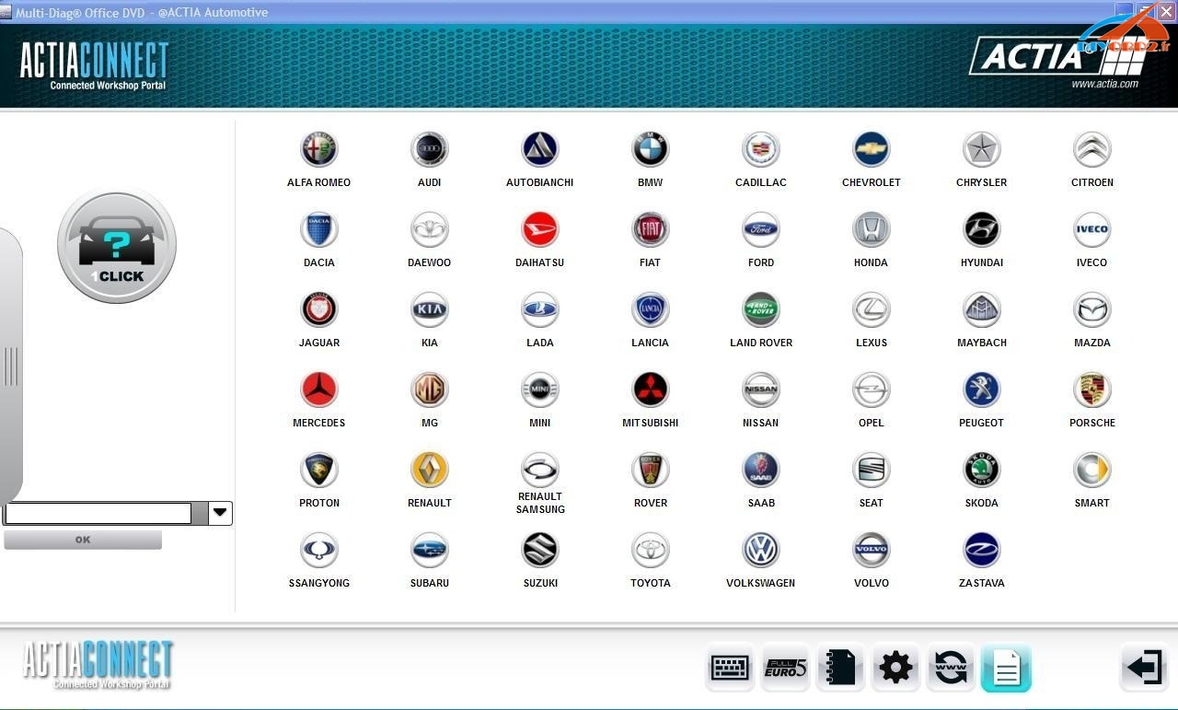Image resolution: width=1178 pixels, height=710 pixels.
Task: Choose the Audi brand icon
Action: coord(430,149)
